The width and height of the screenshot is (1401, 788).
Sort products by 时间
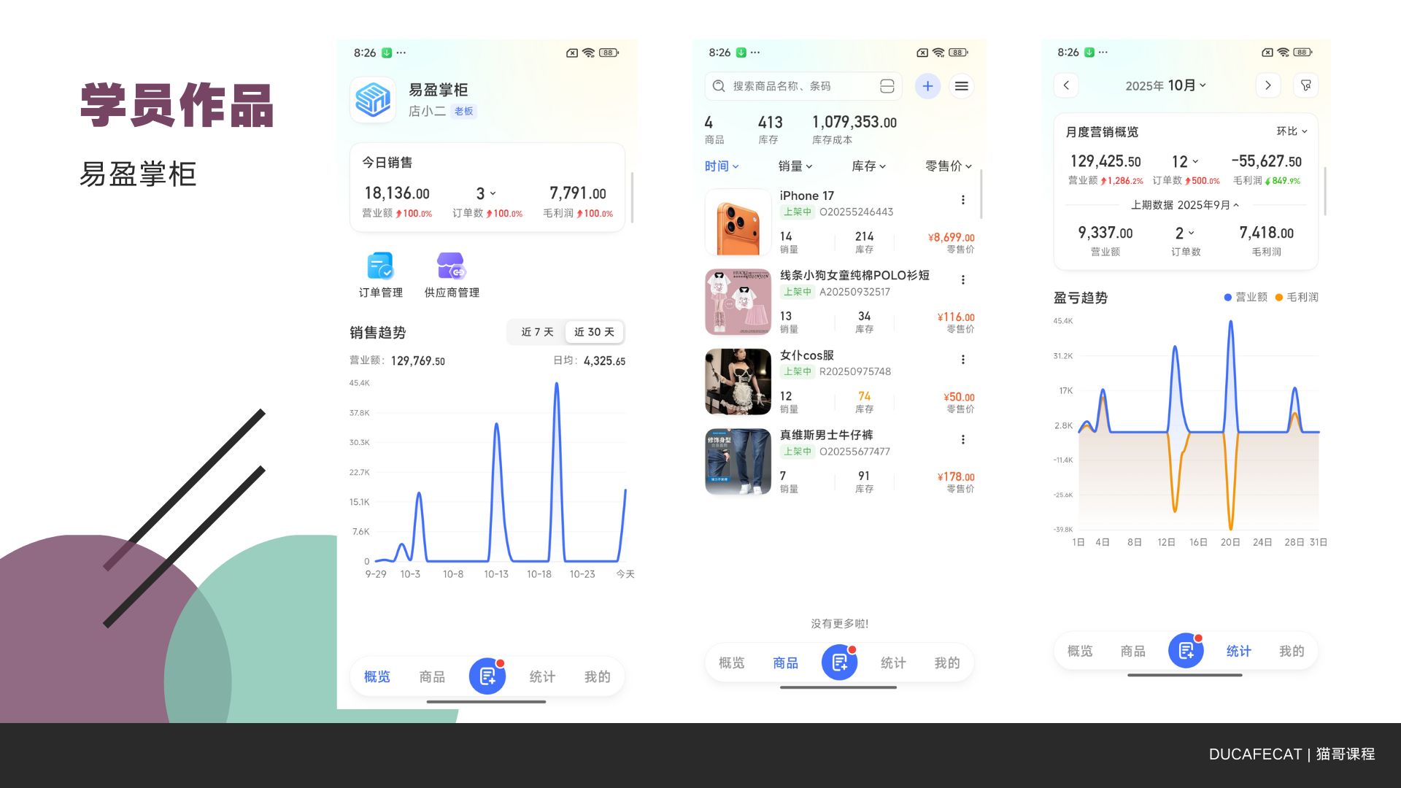[x=722, y=166]
